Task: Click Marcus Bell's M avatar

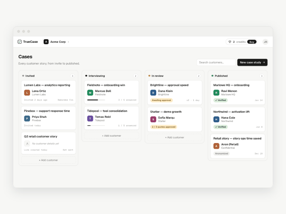Action: 90,93
